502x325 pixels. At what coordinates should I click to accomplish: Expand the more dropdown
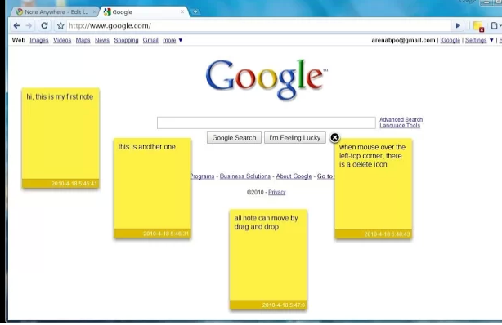coord(173,40)
